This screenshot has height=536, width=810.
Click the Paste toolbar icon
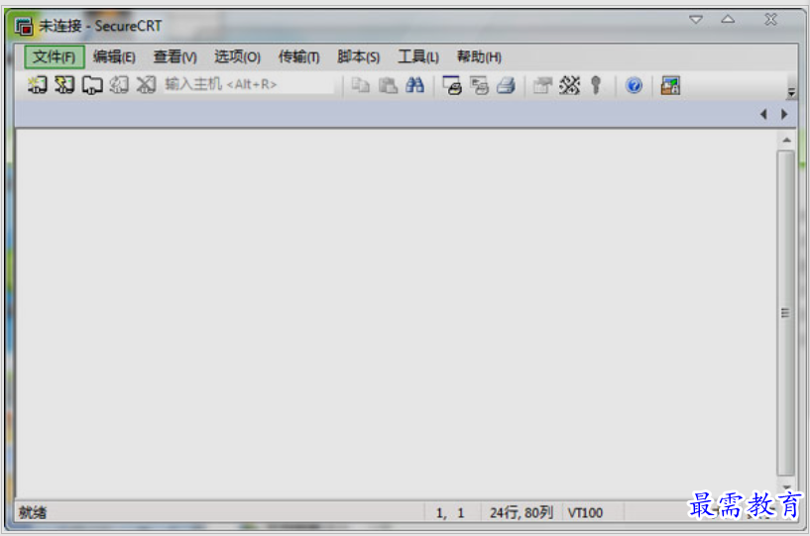(388, 85)
